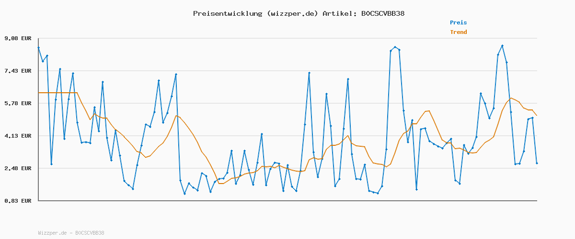This screenshot has width=575, height=239.
Task: Click the wizzper.de text in the chart title
Action: click(291, 13)
